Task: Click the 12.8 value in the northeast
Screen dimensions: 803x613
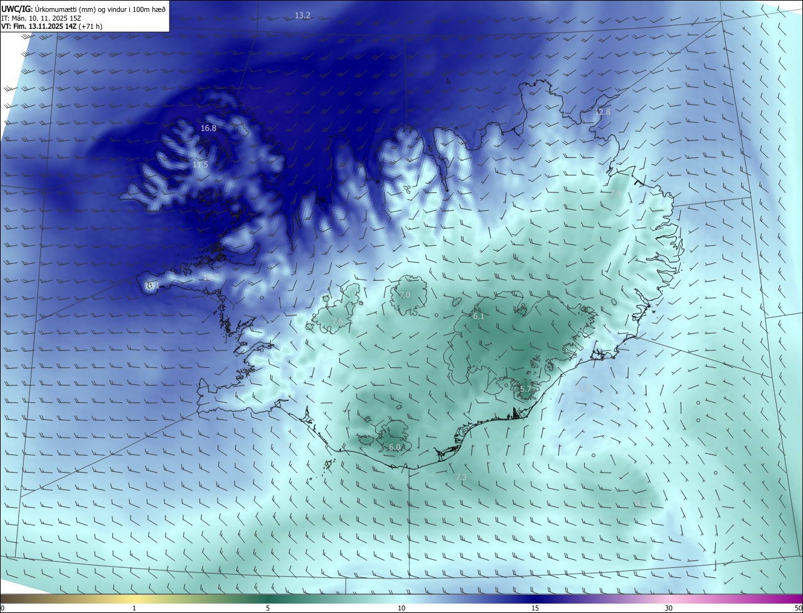Action: click(602, 112)
